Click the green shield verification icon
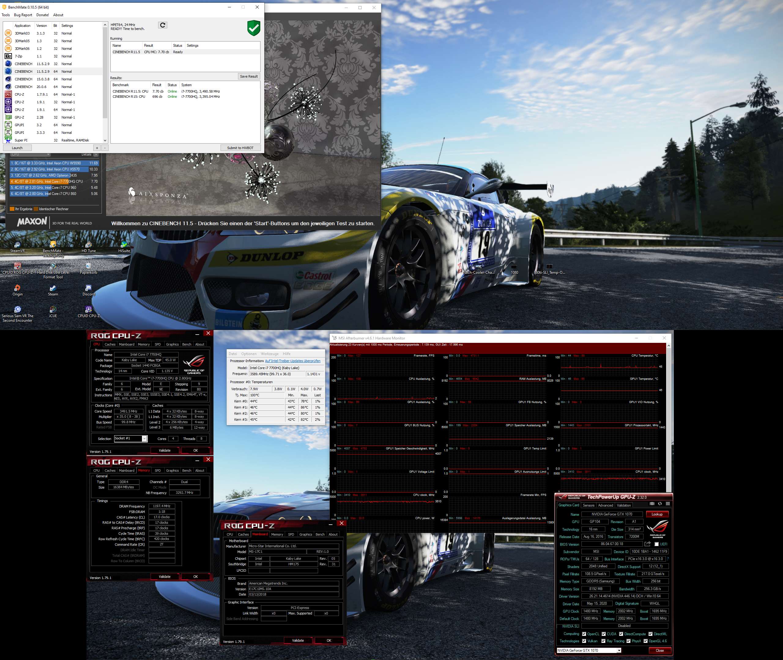Viewport: 783px width, 660px height. coord(254,28)
